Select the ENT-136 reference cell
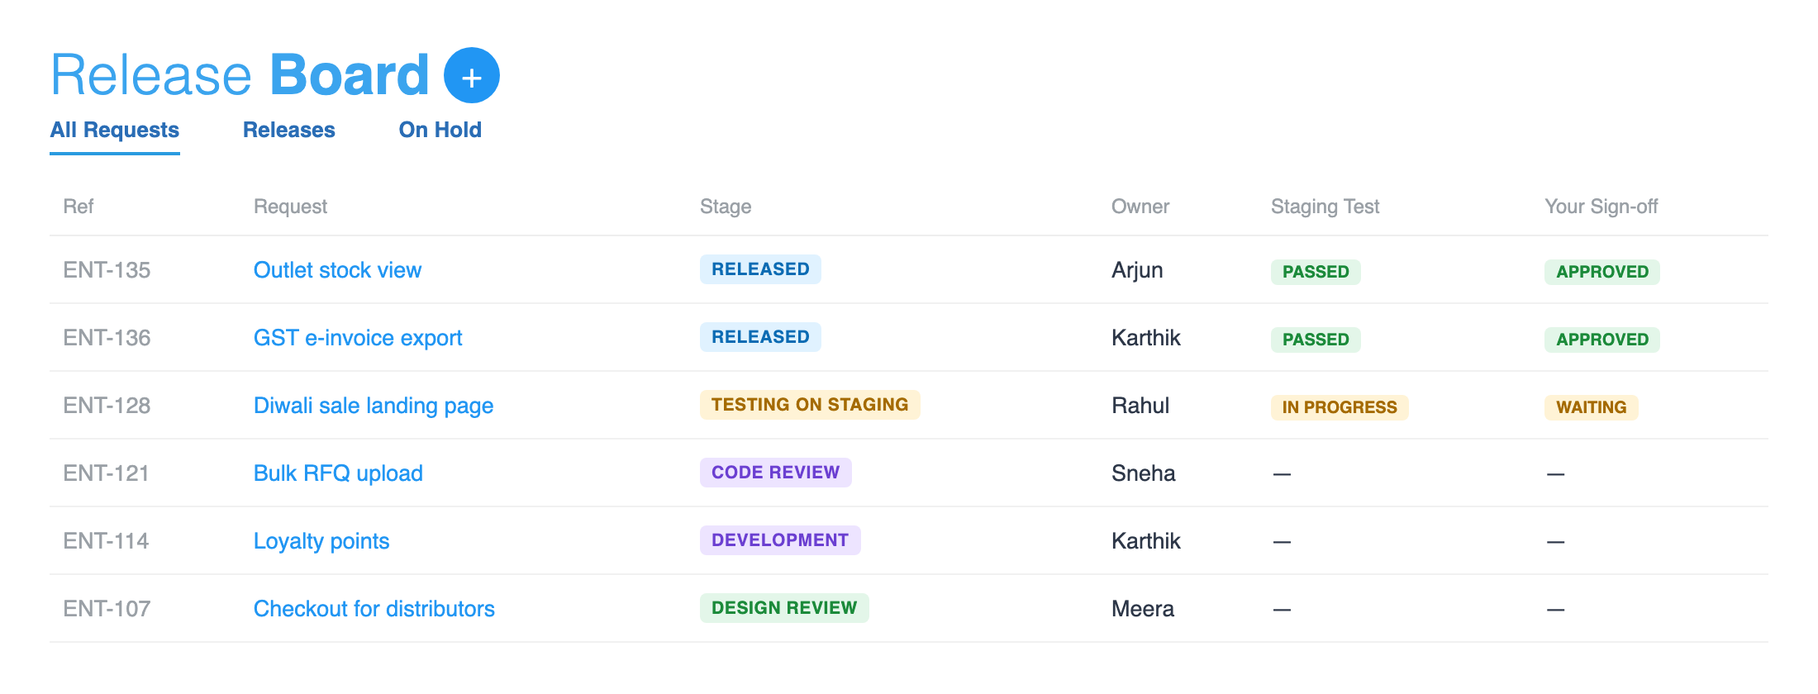1818x694 pixels. pos(107,338)
